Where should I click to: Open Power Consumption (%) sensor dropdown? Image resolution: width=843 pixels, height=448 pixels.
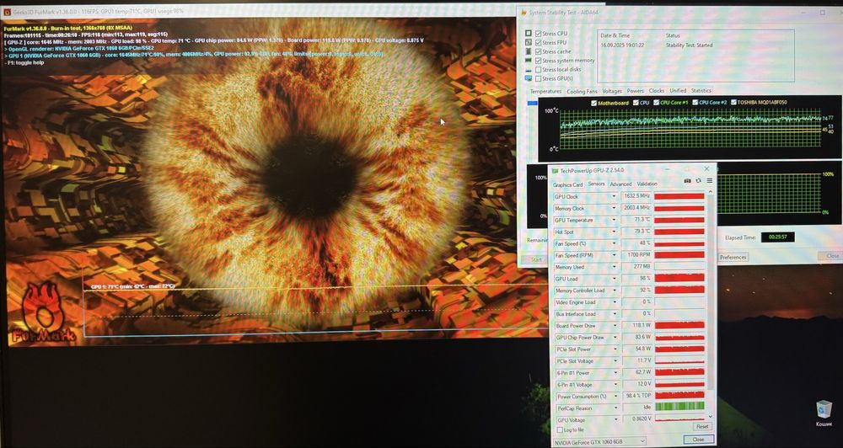[x=615, y=397]
